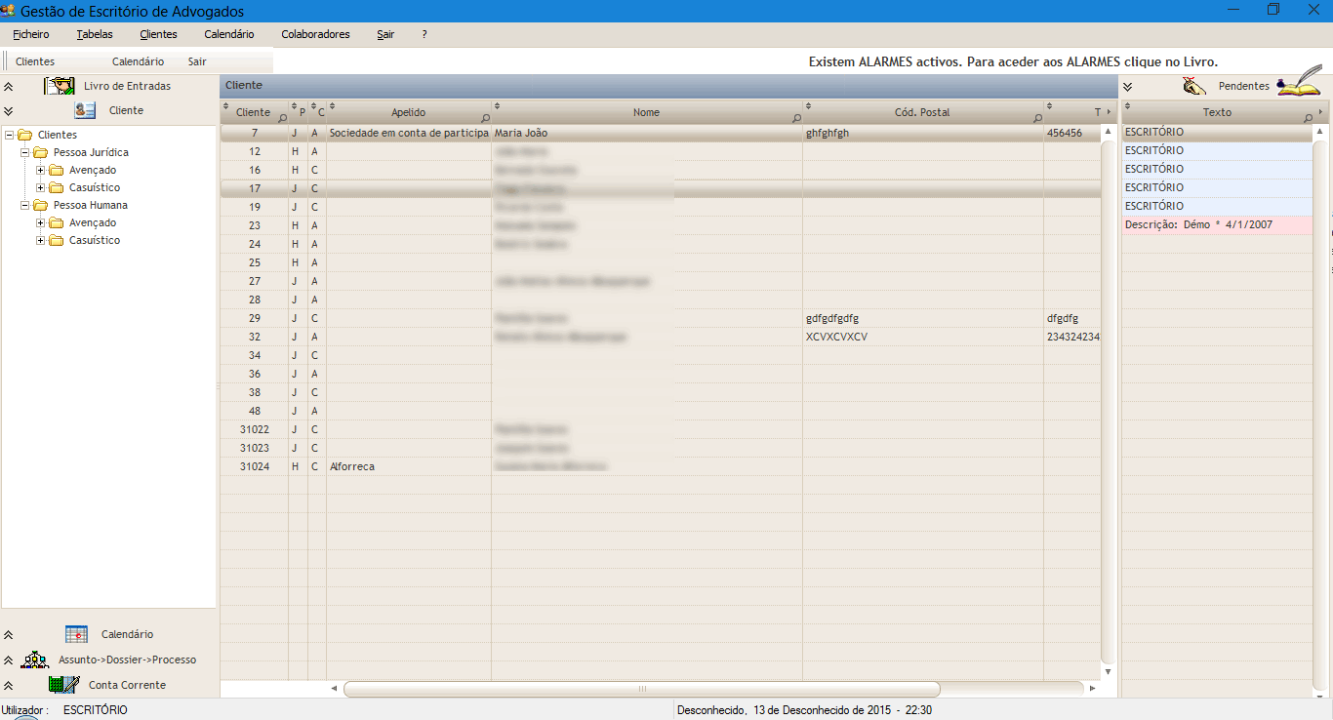Open the Calendário panel icon

pyautogui.click(x=76, y=634)
